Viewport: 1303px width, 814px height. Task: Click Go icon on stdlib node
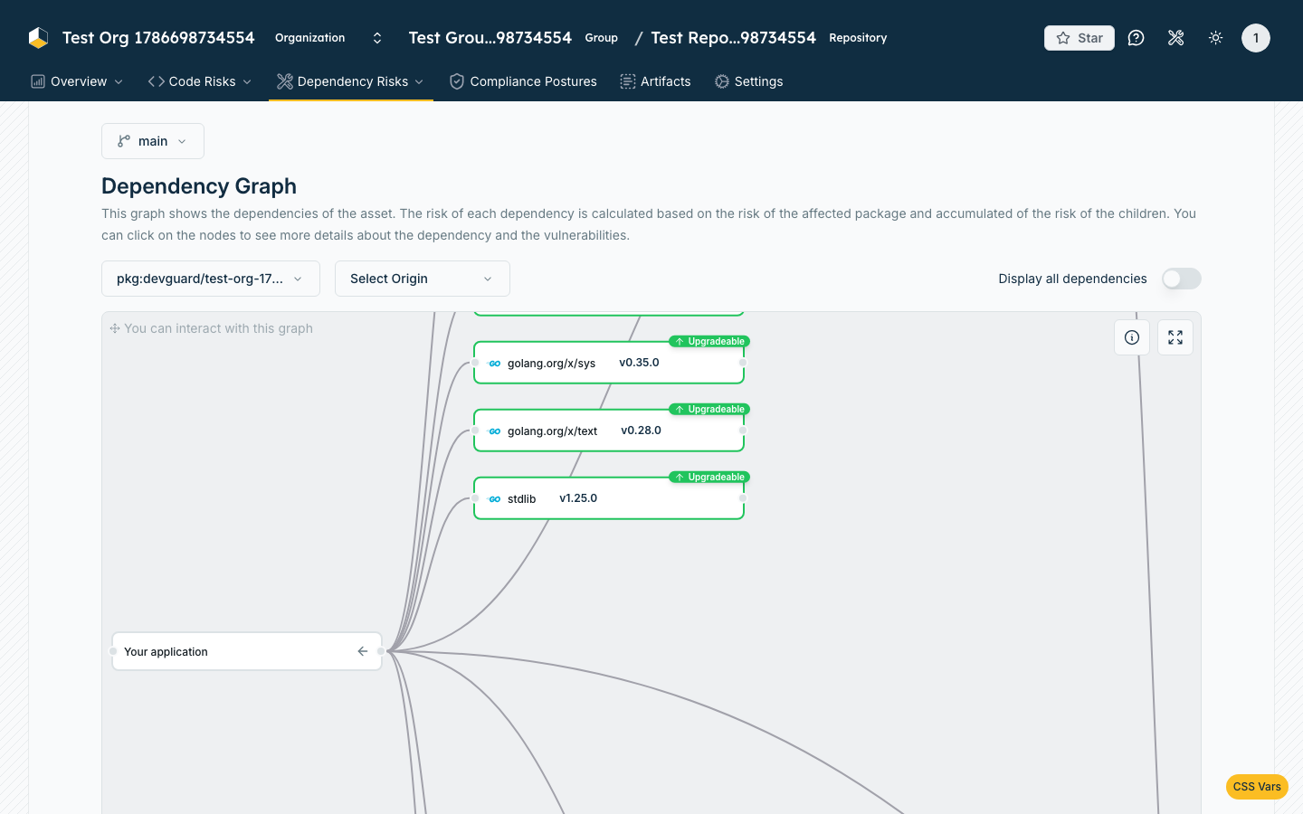tap(494, 499)
